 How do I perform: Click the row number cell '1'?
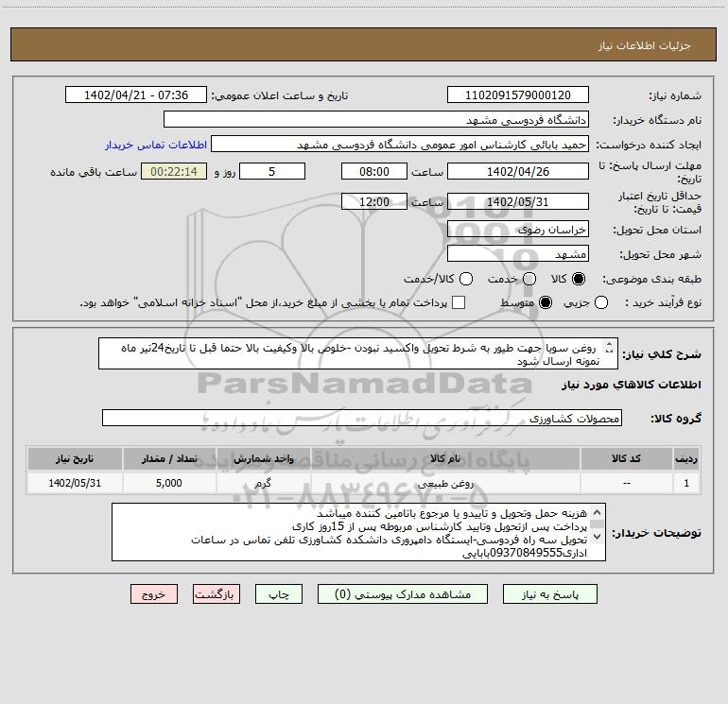[x=686, y=483]
